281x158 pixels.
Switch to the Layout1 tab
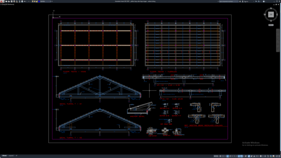click(11, 156)
